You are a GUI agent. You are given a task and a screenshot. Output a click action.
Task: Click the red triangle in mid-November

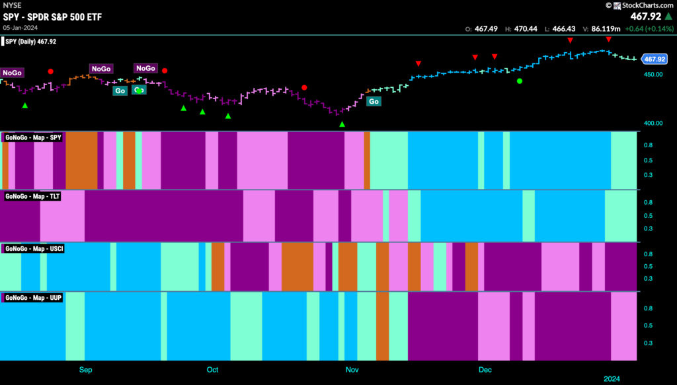(x=418, y=64)
